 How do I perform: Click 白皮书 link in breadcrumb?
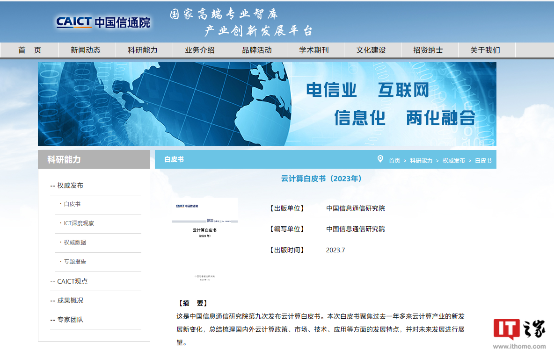point(483,160)
